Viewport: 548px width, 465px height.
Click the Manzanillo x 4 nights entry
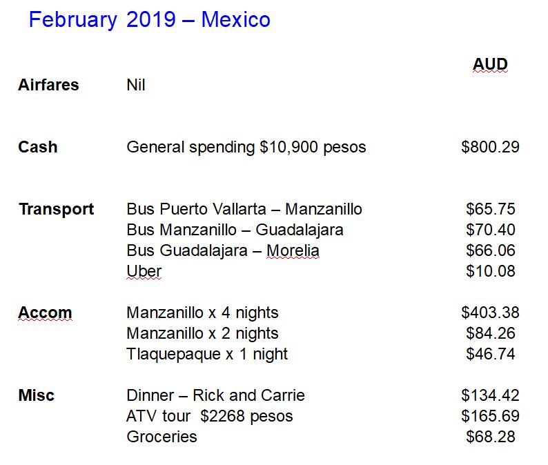tap(202, 313)
